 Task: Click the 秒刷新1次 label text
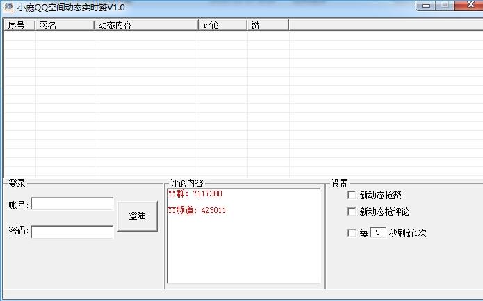[407, 233]
